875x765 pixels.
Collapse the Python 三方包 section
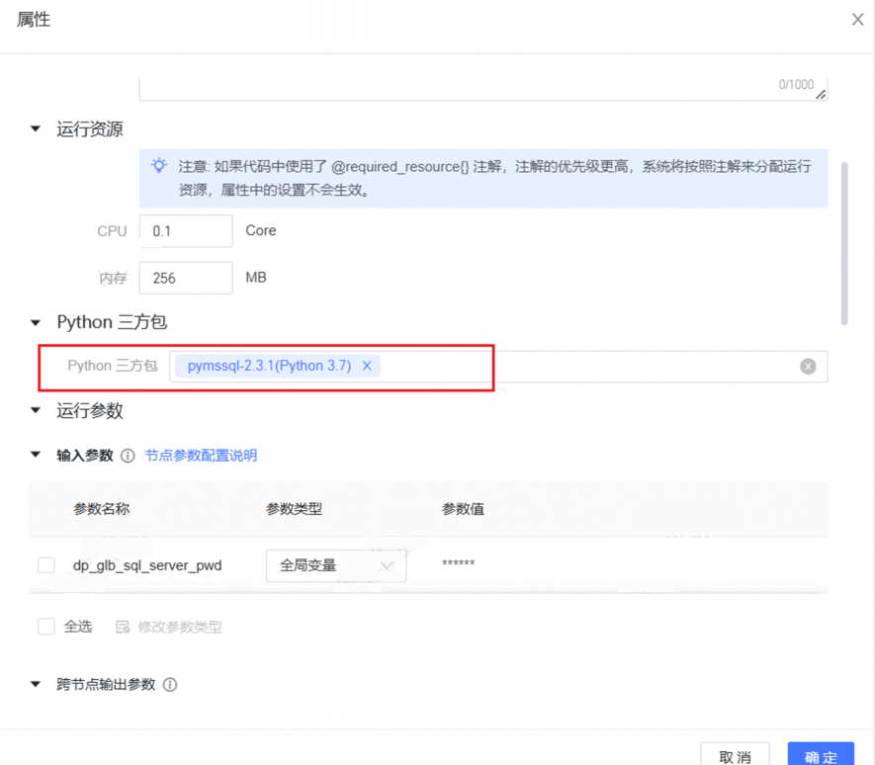(36, 322)
